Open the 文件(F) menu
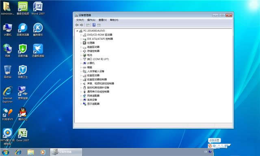This screenshot has width=260, height=156. pyautogui.click(x=80, y=20)
